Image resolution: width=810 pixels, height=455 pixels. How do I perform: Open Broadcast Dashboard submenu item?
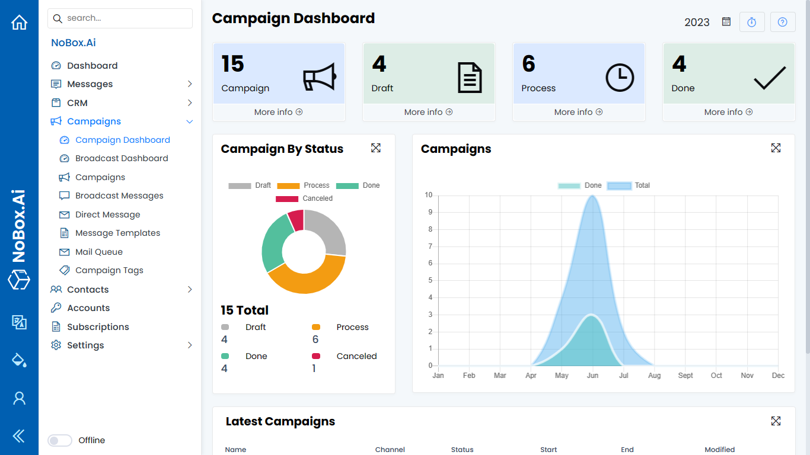pos(122,158)
